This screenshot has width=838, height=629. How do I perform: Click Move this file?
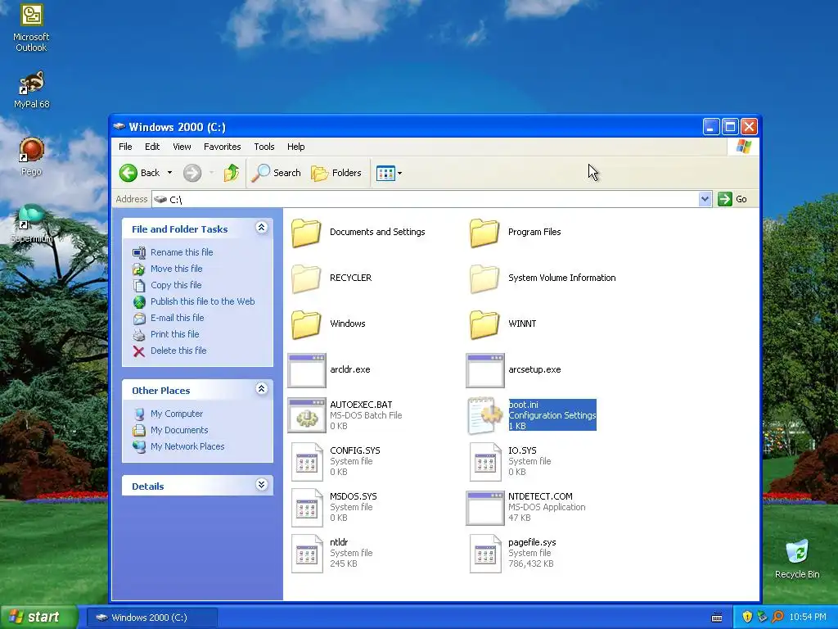coord(177,269)
